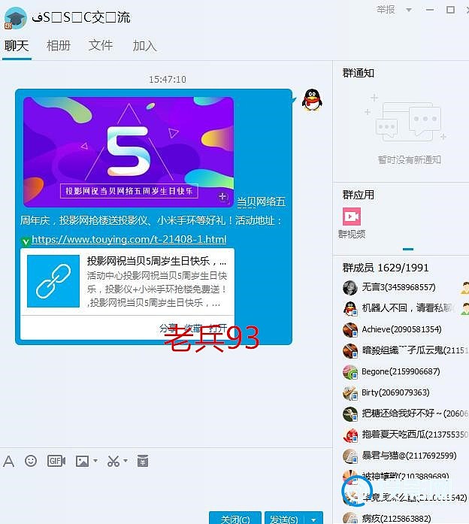This screenshot has width=469, height=524.
Task: Click the 群成员 1629/1991 header
Action: point(386,268)
